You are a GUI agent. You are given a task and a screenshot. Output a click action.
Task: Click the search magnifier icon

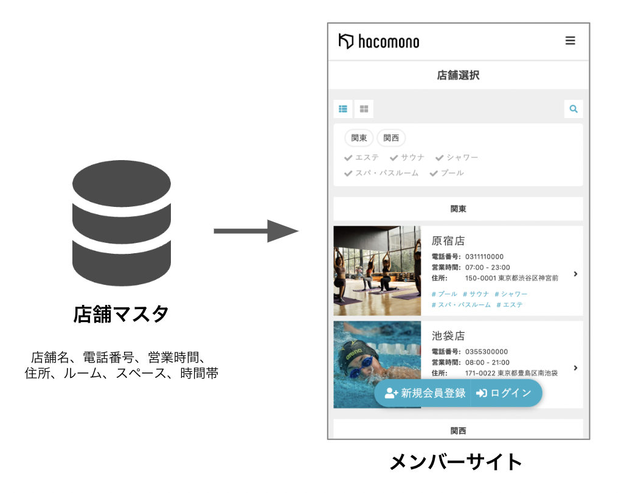573,109
